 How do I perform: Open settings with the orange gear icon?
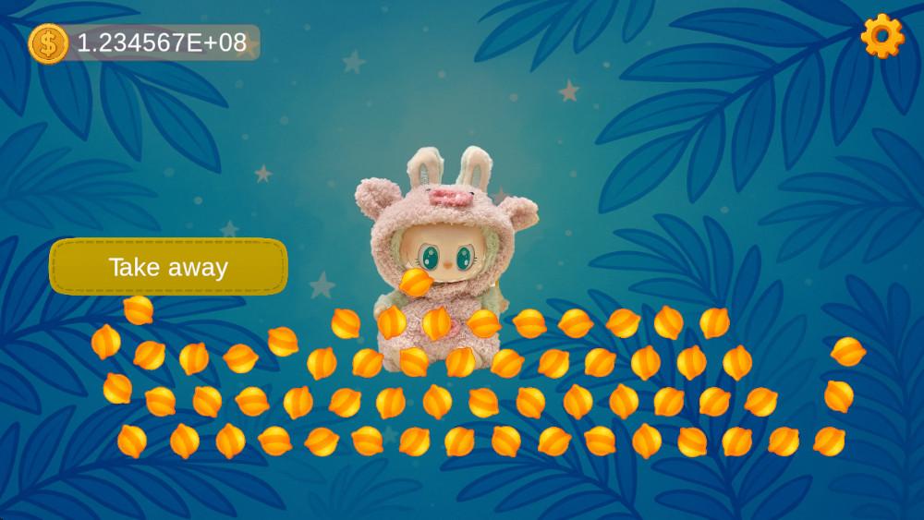(882, 36)
